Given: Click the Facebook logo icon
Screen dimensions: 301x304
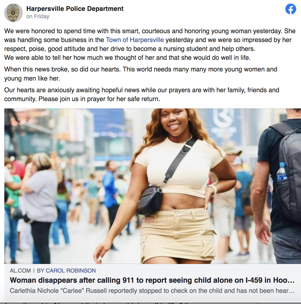Looking at the screenshot, I should [291, 9].
